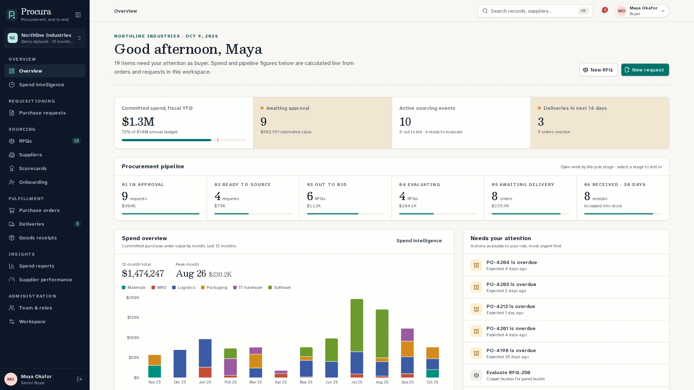
Task: Click the Scorecards badge icon
Action: click(12, 168)
